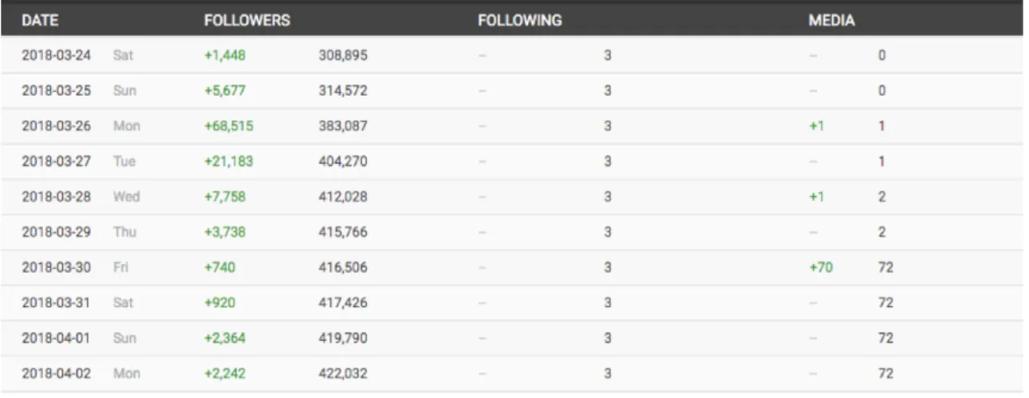Image resolution: width=1029 pixels, height=398 pixels.
Task: Click the MEDIA column header
Action: [x=832, y=22]
